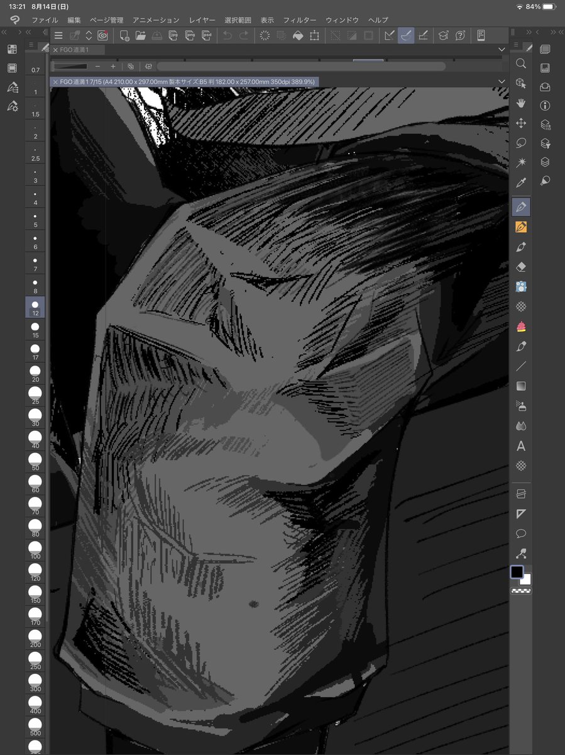
Task: Open the Navigator panel icon
Action: point(546,68)
